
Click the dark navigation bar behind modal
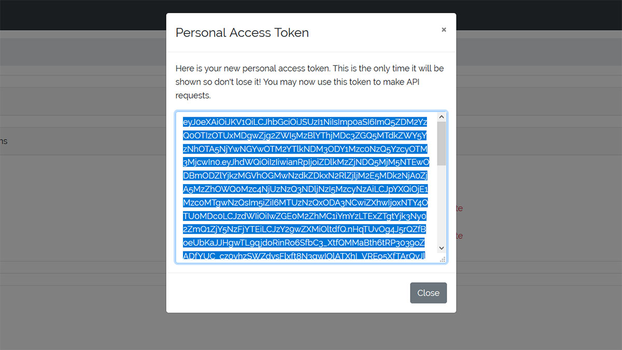83,15
